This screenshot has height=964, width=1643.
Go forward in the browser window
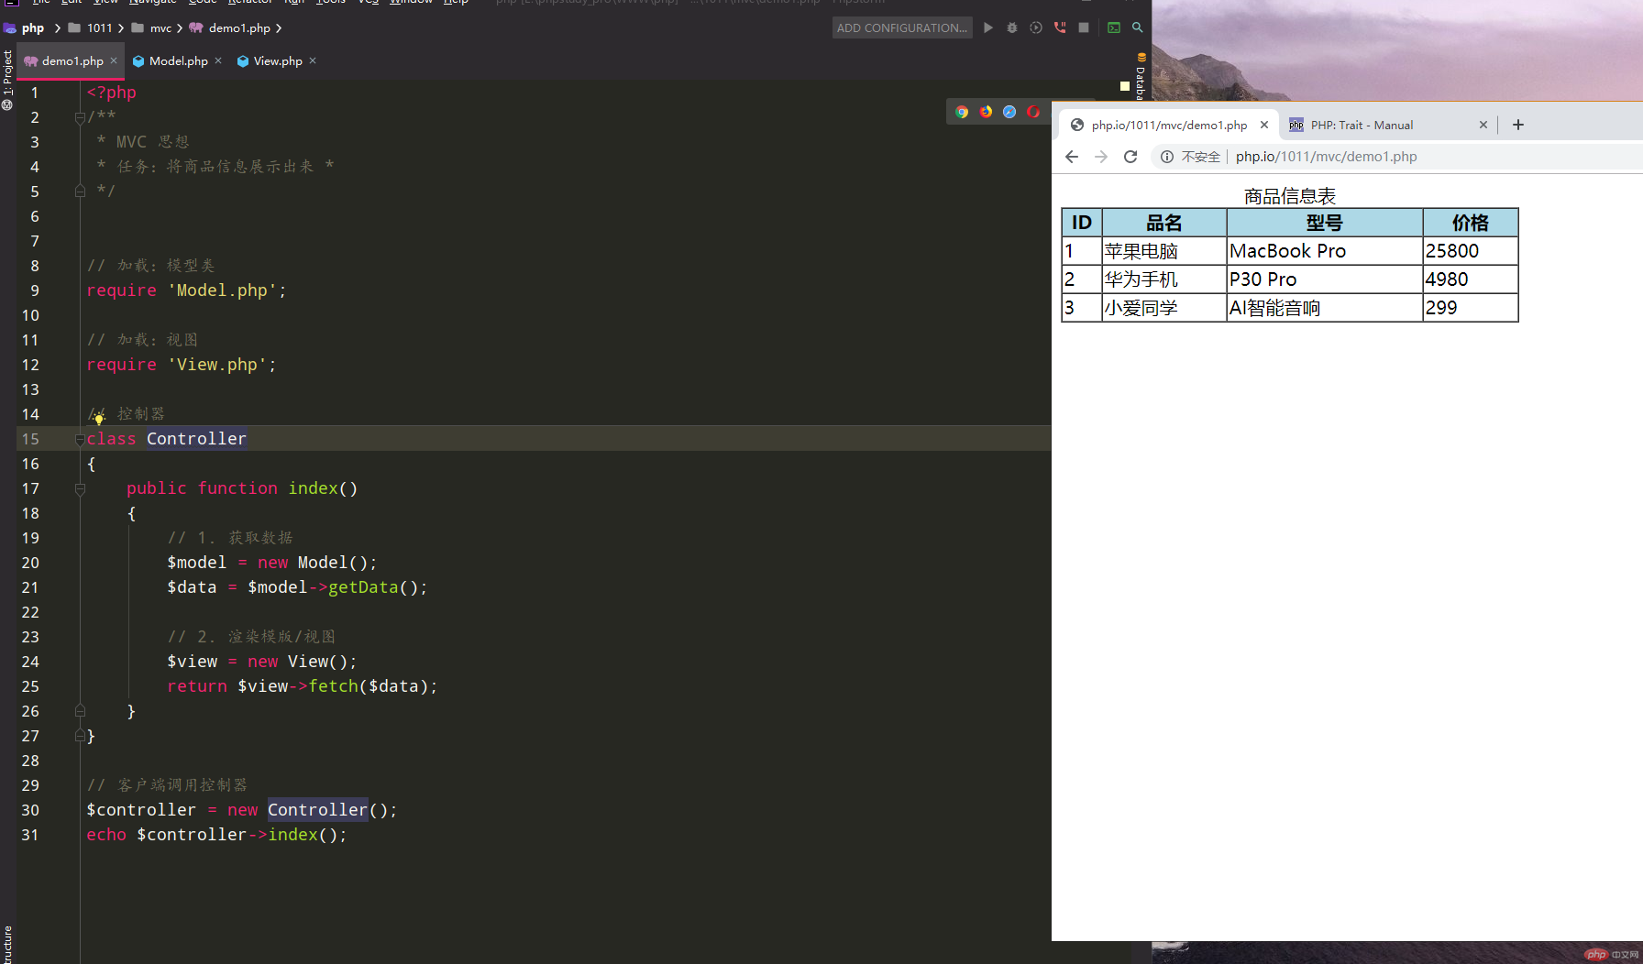[x=1101, y=157]
